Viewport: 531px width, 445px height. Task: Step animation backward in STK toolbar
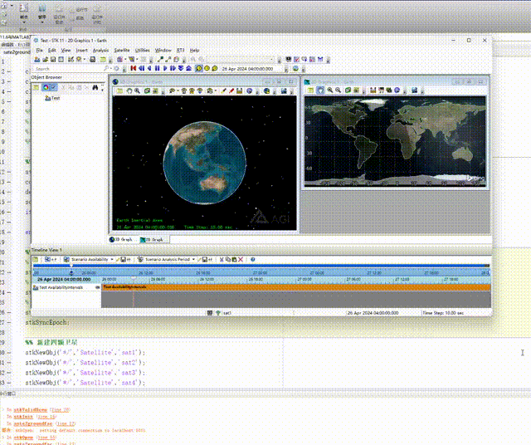(x=141, y=68)
